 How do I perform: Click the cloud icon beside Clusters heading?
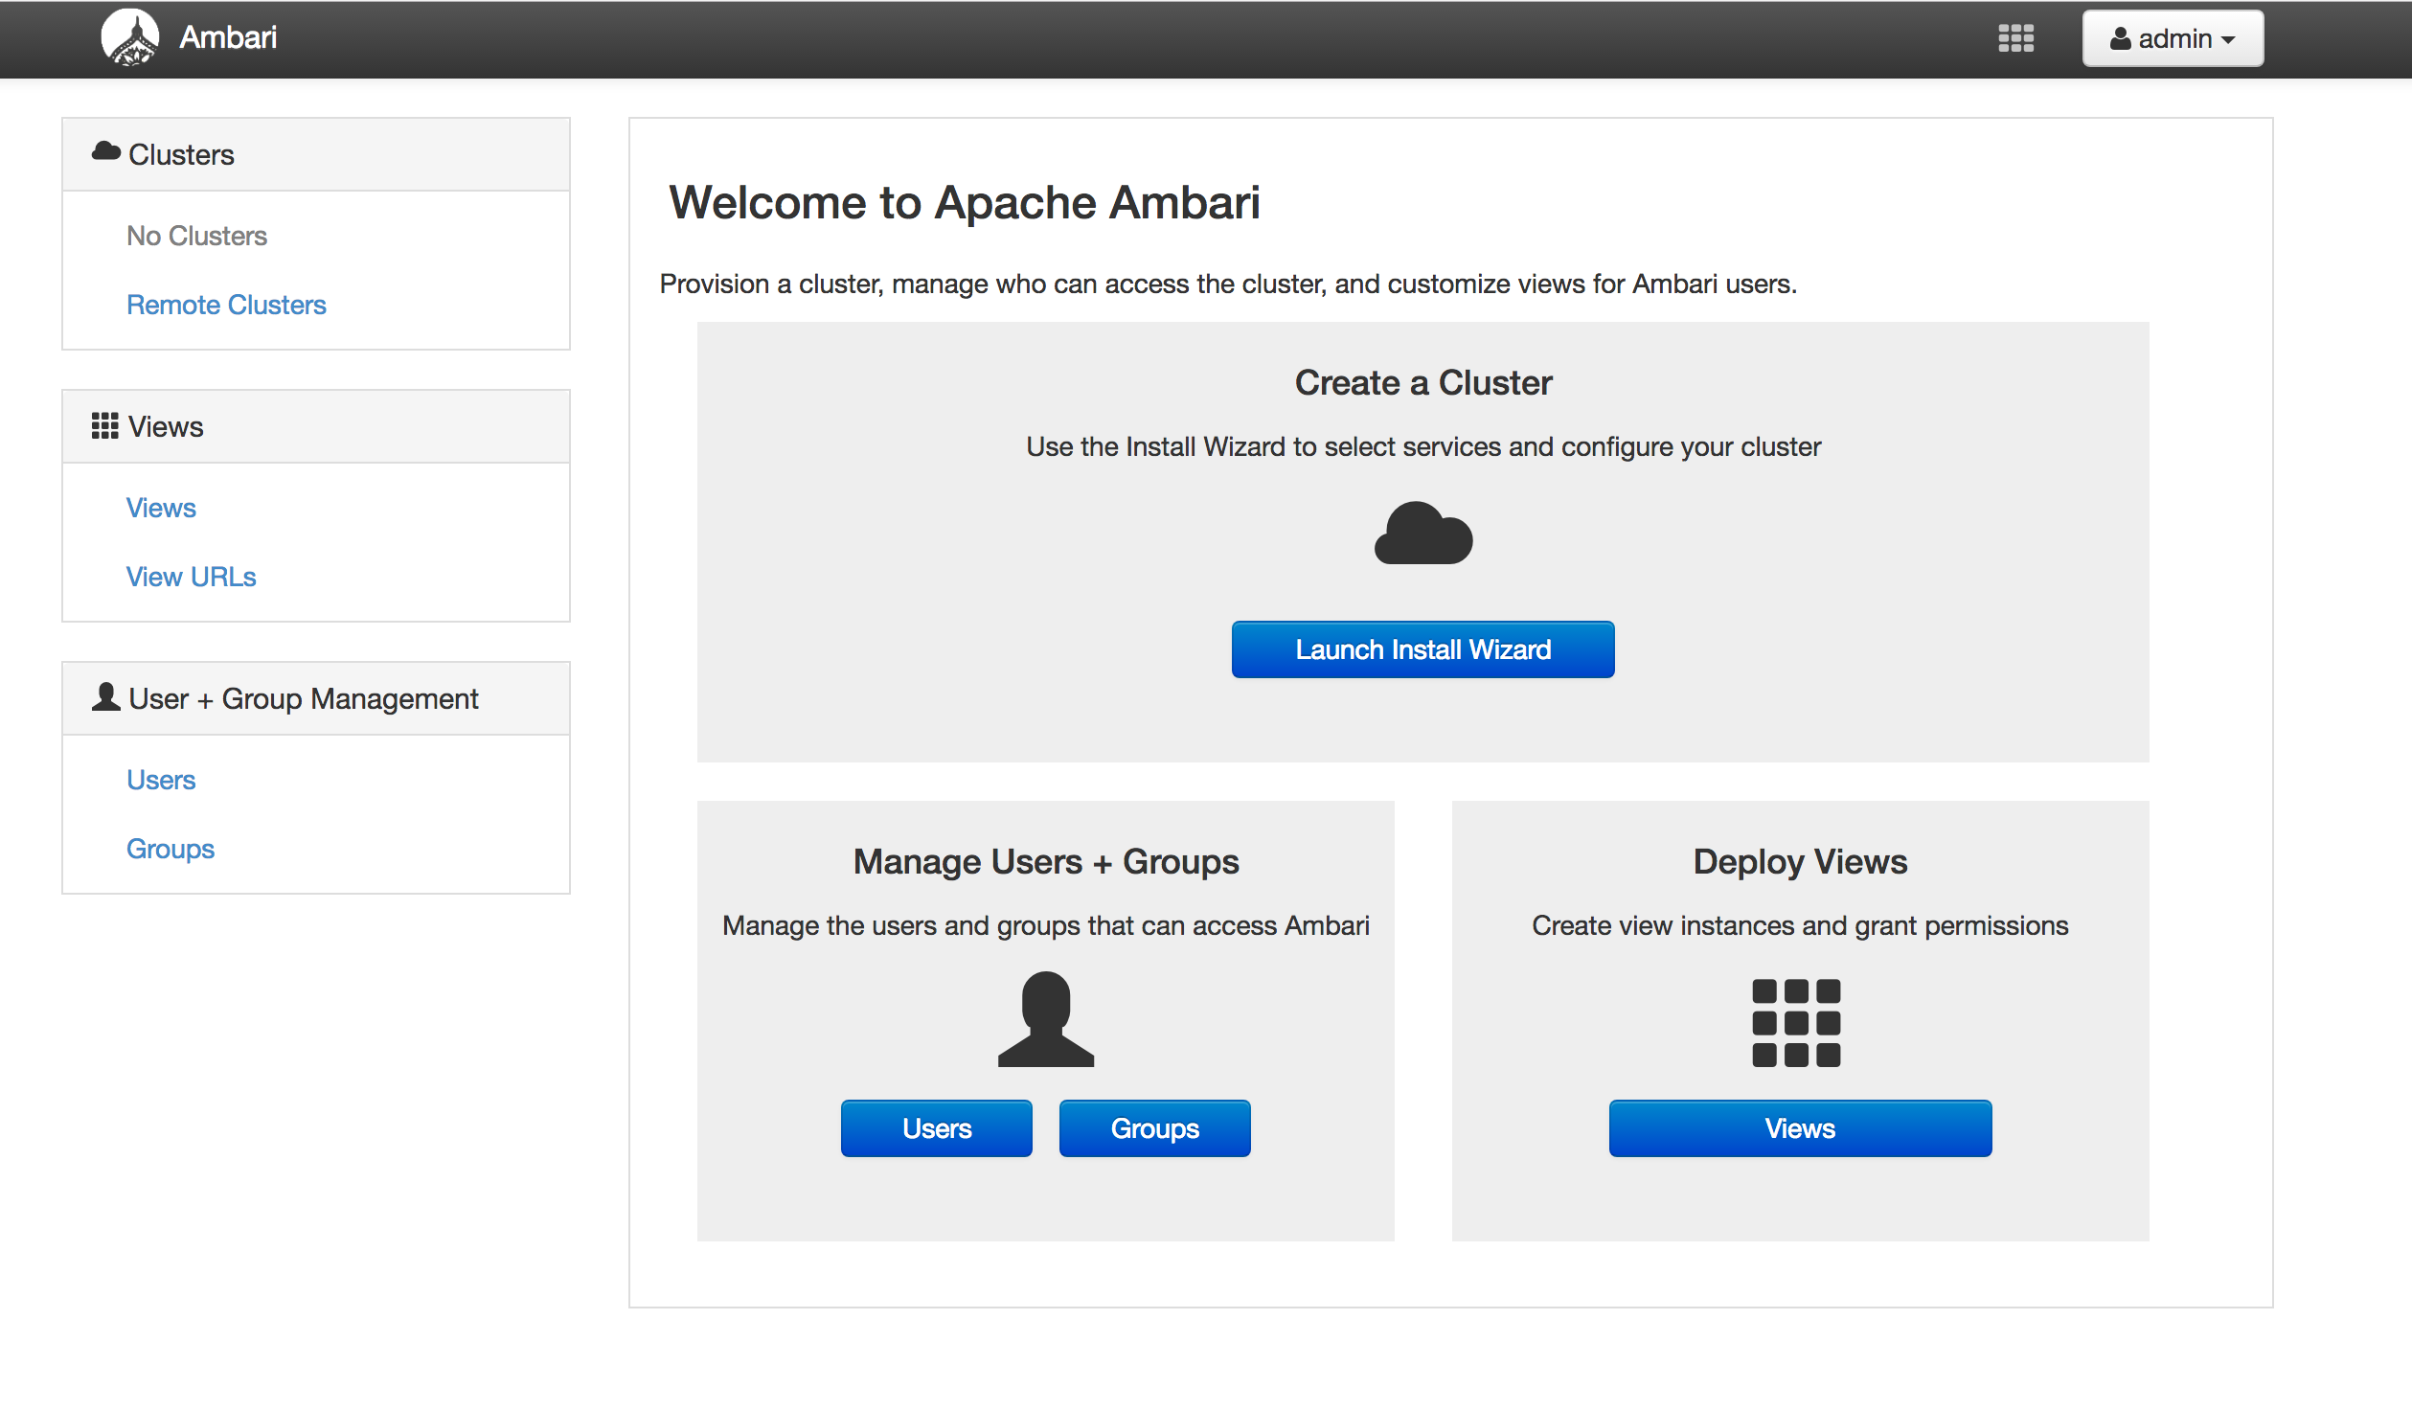tap(105, 151)
